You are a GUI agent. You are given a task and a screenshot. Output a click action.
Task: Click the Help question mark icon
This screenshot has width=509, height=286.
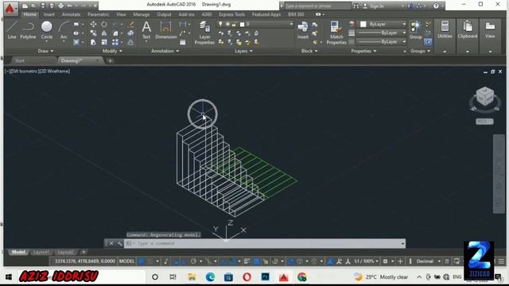pos(436,6)
